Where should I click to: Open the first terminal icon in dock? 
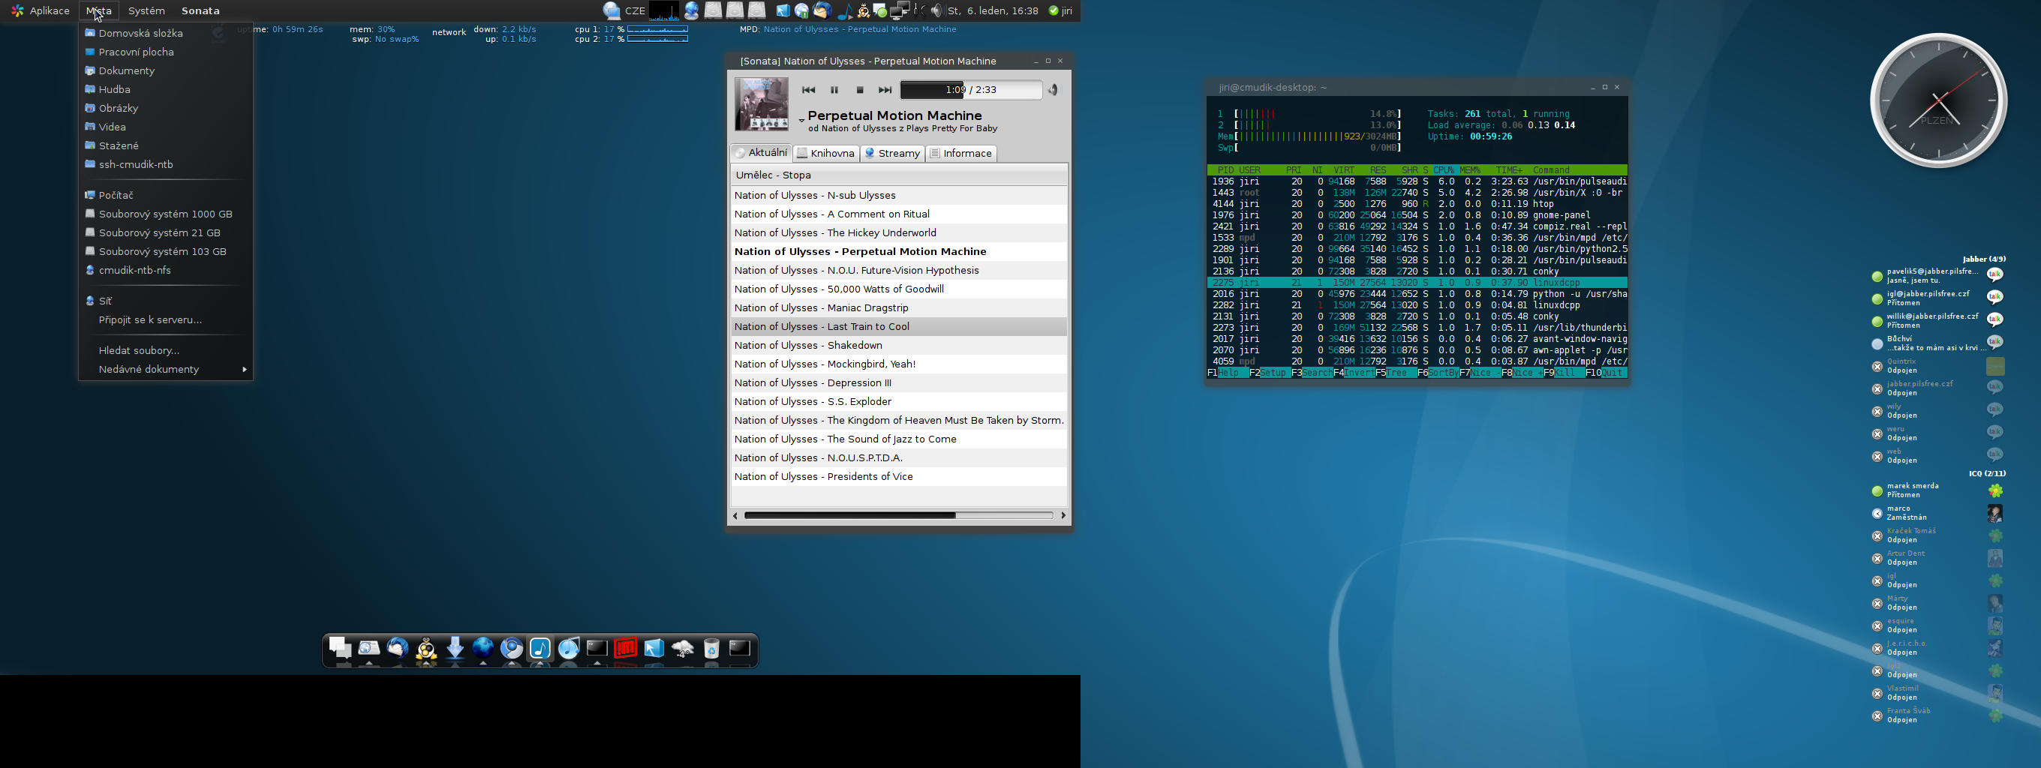(597, 649)
